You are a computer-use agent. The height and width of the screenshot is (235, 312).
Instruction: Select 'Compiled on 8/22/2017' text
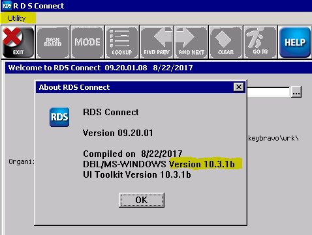click(x=133, y=154)
